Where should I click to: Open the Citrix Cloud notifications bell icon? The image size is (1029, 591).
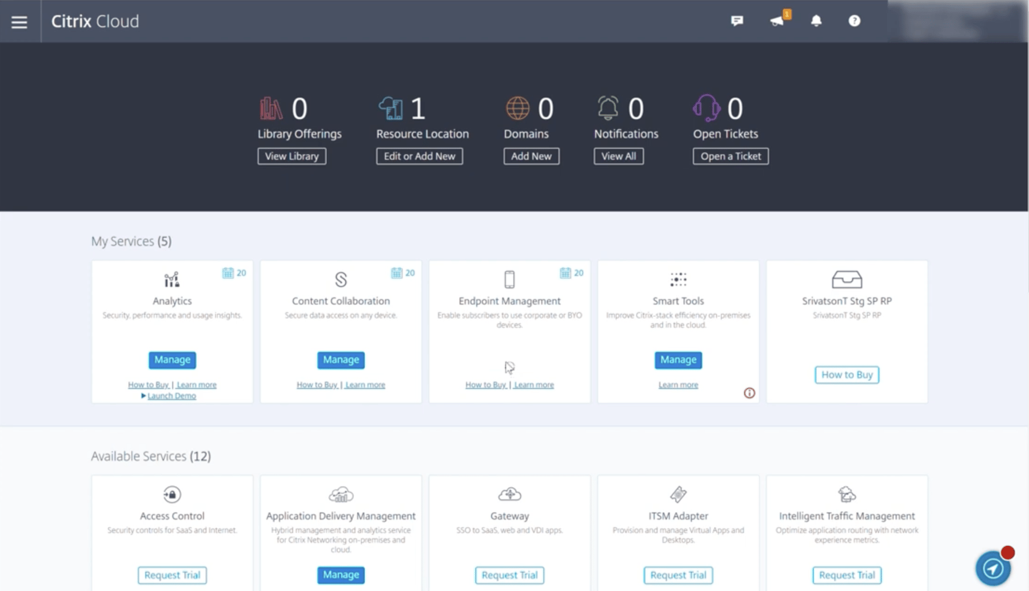816,21
